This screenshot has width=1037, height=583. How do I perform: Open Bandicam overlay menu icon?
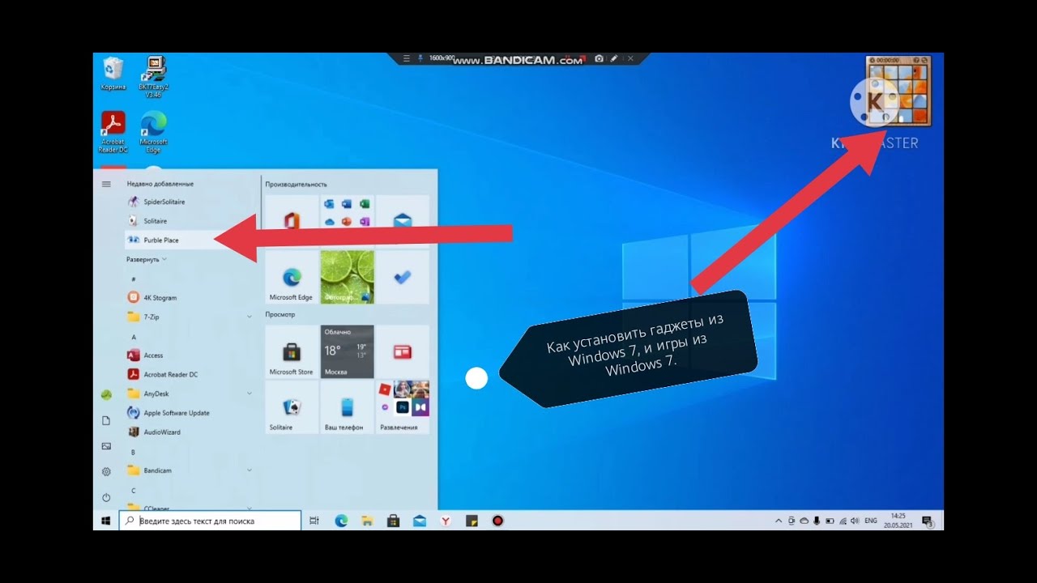tap(407, 58)
